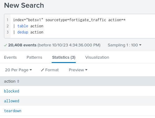Screen dimensions: 155x118
Task: Expand the Preview dropdown
Action: click(x=78, y=70)
